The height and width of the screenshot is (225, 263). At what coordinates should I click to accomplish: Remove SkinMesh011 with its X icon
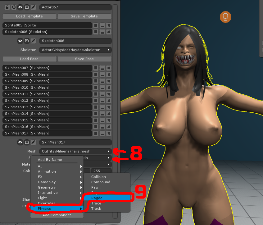[109, 94]
